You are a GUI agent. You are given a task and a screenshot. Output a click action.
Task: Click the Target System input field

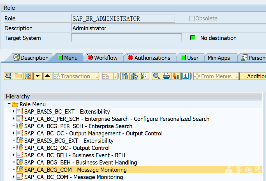pos(127,38)
